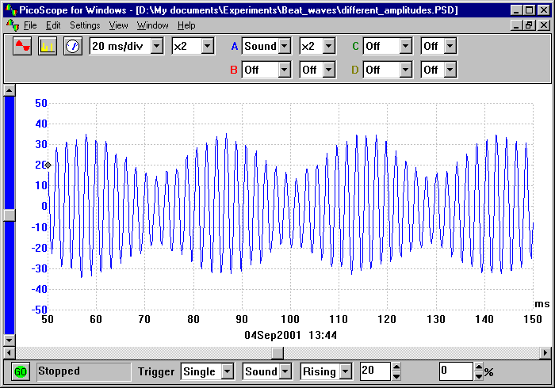
Task: Increase trigger threshold value with up arrow
Action: click(397, 367)
